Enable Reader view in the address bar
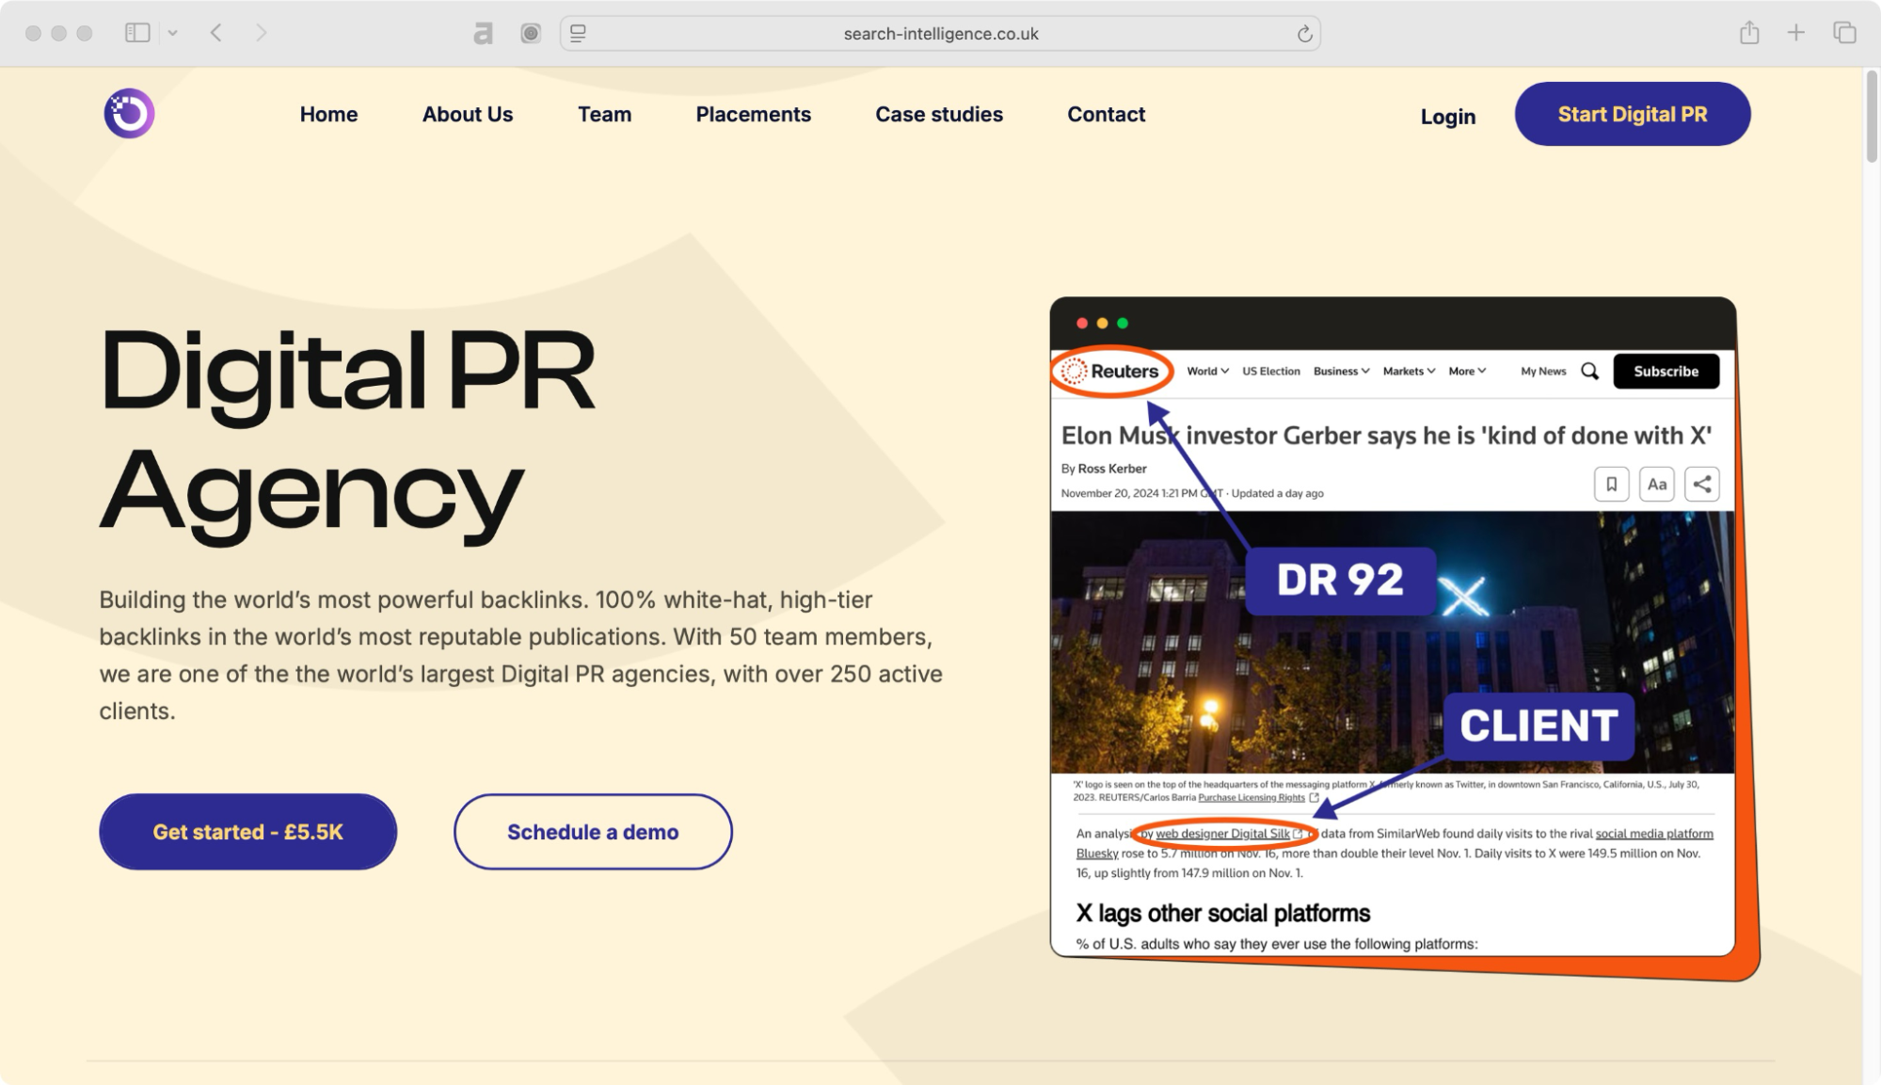The height and width of the screenshot is (1085, 1881). click(x=579, y=33)
